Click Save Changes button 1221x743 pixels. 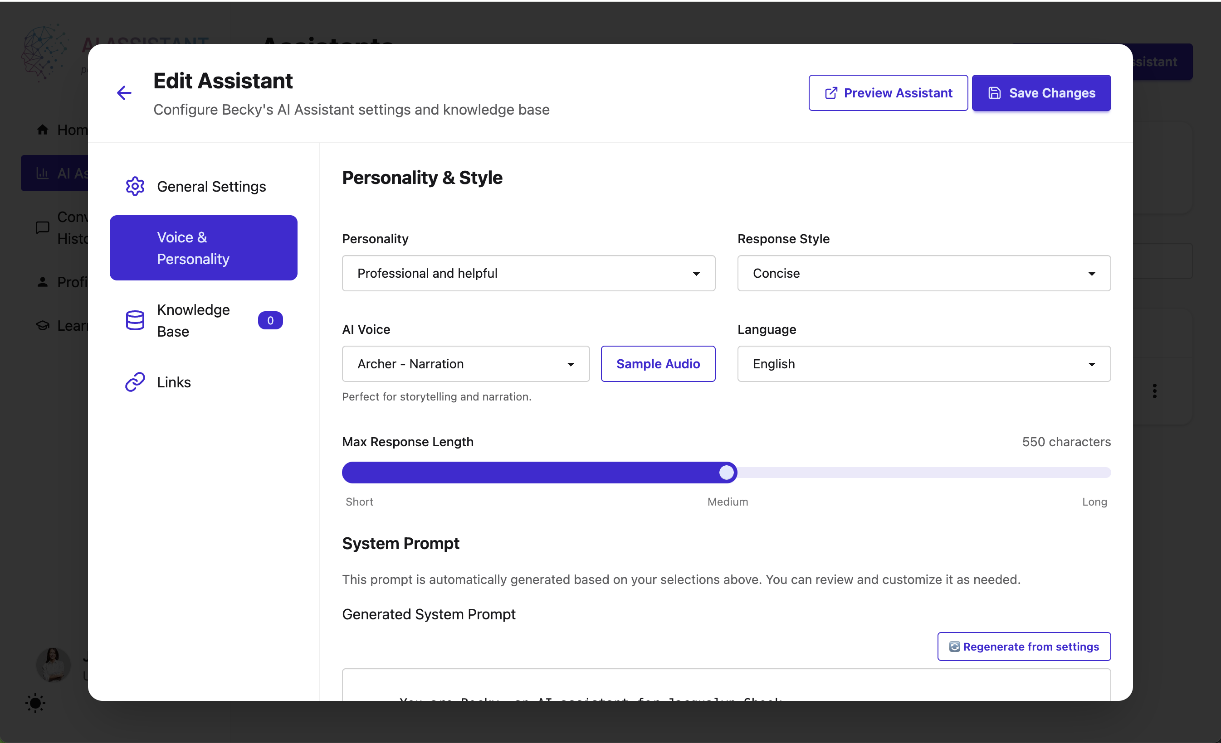point(1040,93)
